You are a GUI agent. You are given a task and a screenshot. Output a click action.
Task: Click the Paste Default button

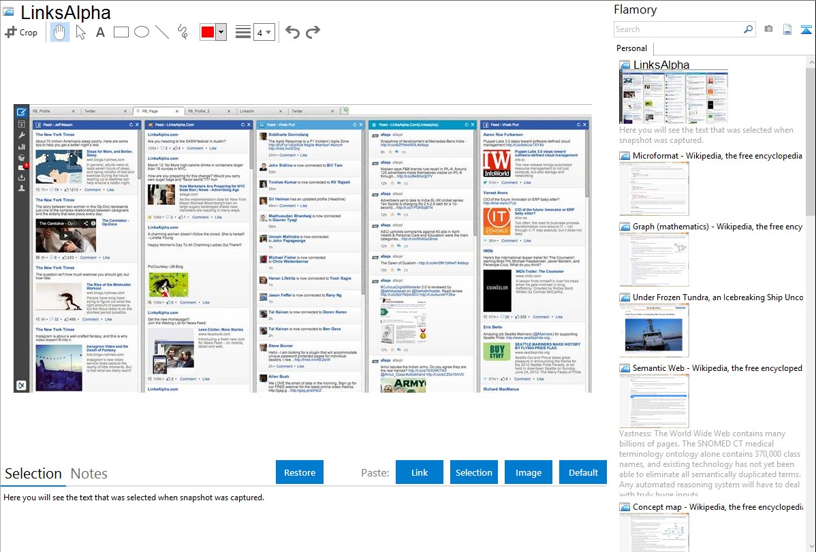tap(583, 472)
